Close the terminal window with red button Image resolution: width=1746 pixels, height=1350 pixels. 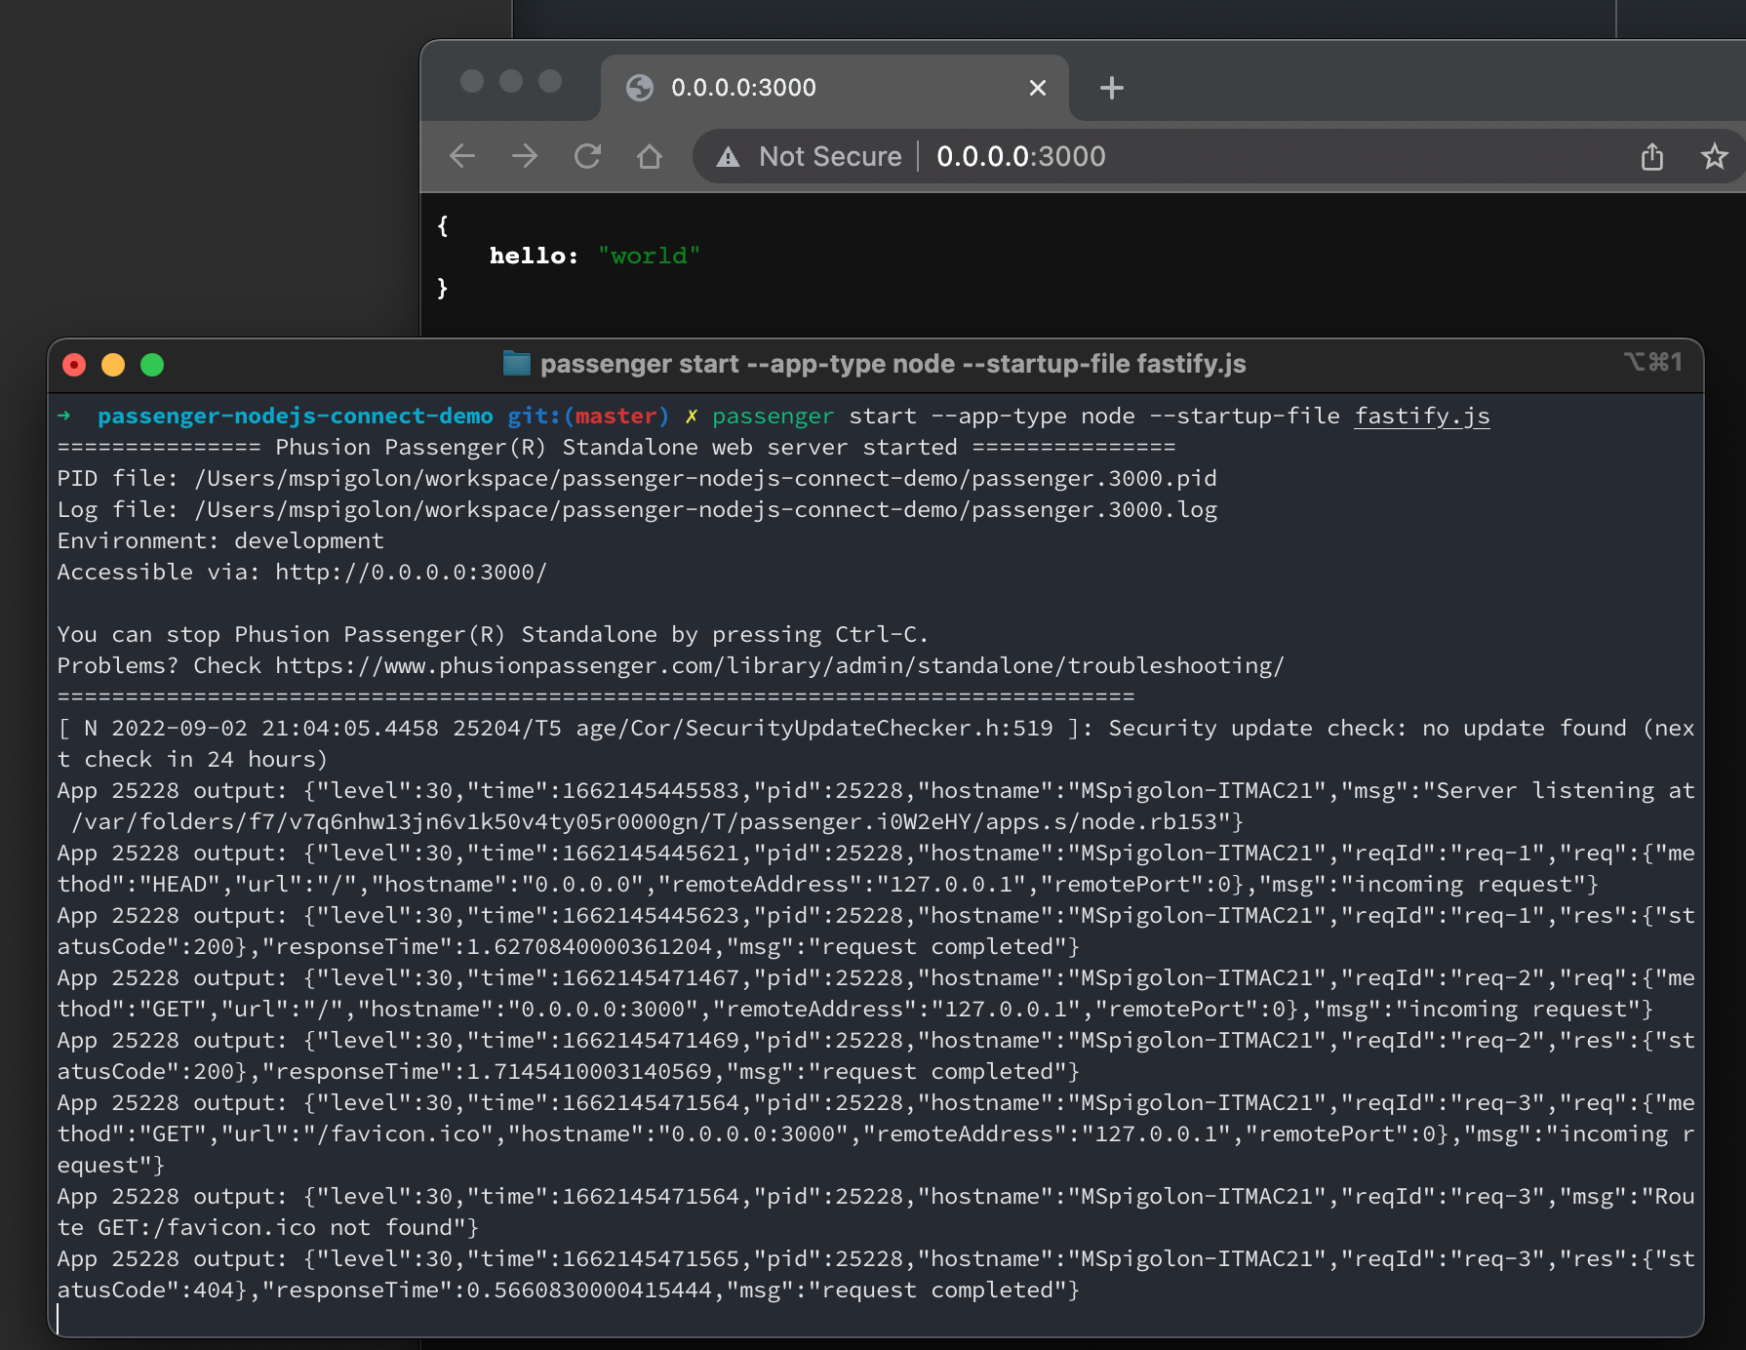point(74,365)
